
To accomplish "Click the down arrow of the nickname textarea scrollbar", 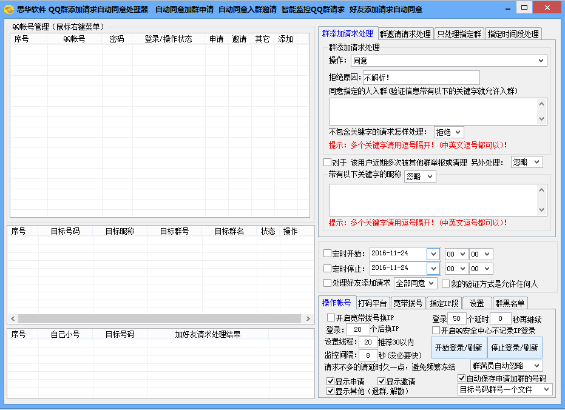I will pyautogui.click(x=541, y=210).
